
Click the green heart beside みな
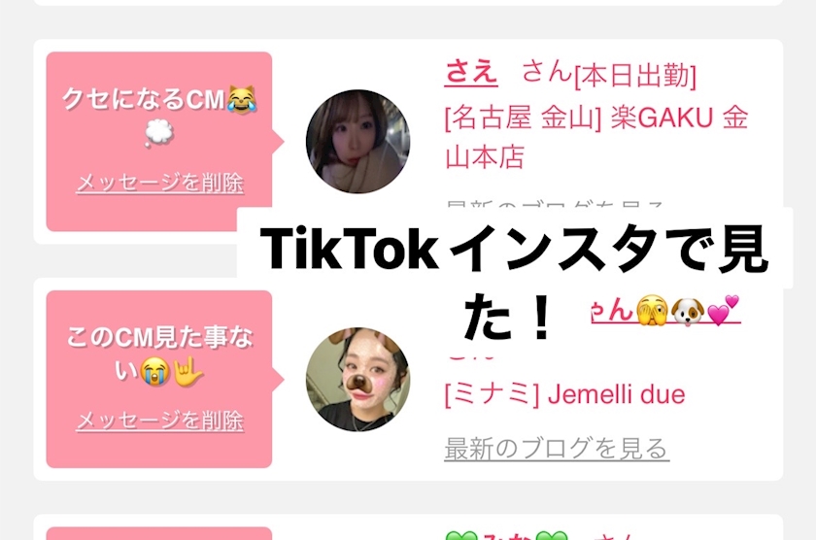[x=461, y=536]
